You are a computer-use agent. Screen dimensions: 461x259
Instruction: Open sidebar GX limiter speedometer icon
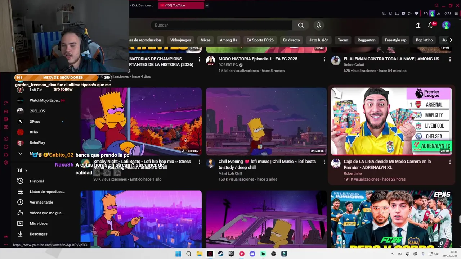[6, 103]
